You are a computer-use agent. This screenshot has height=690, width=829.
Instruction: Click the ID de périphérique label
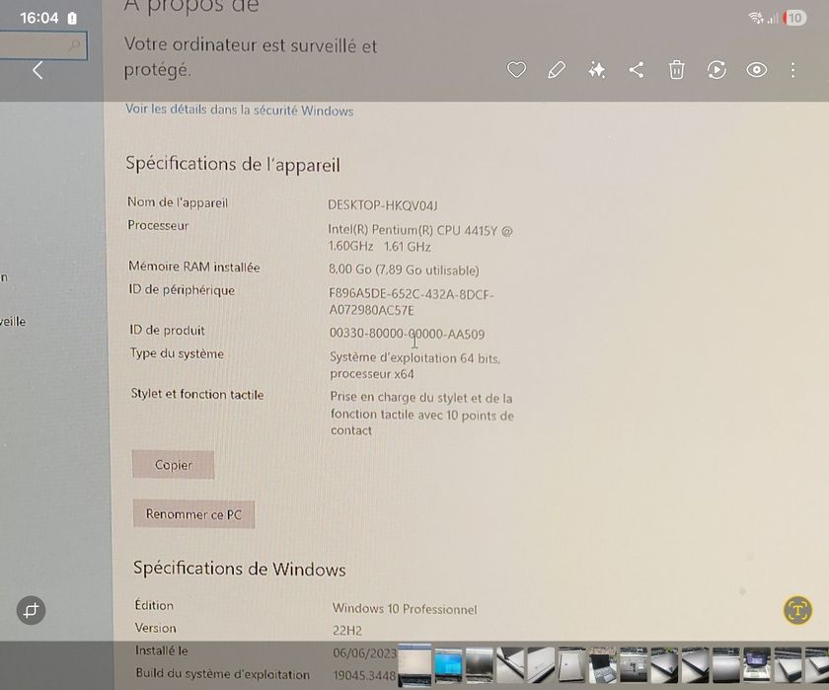click(182, 290)
